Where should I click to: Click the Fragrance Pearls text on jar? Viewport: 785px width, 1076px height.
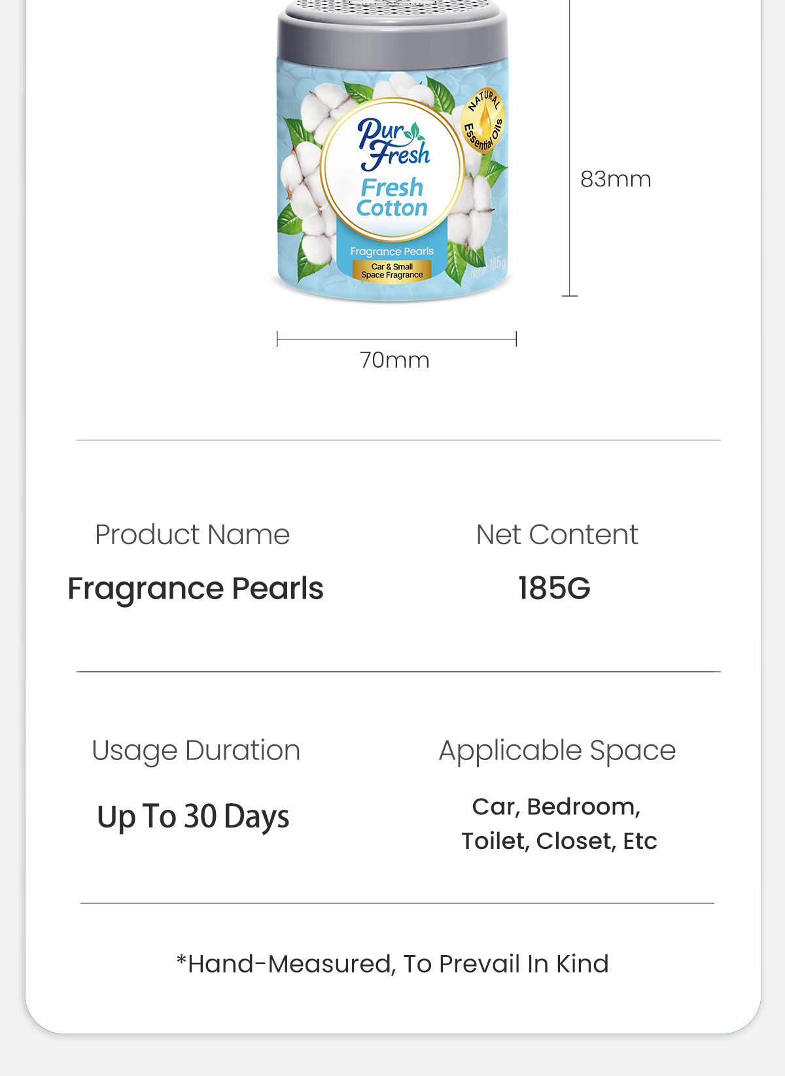[x=392, y=251]
